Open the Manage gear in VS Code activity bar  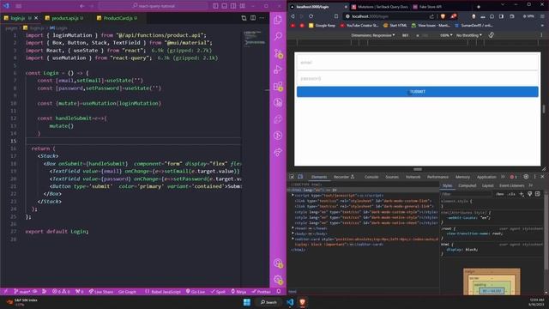coord(278,280)
